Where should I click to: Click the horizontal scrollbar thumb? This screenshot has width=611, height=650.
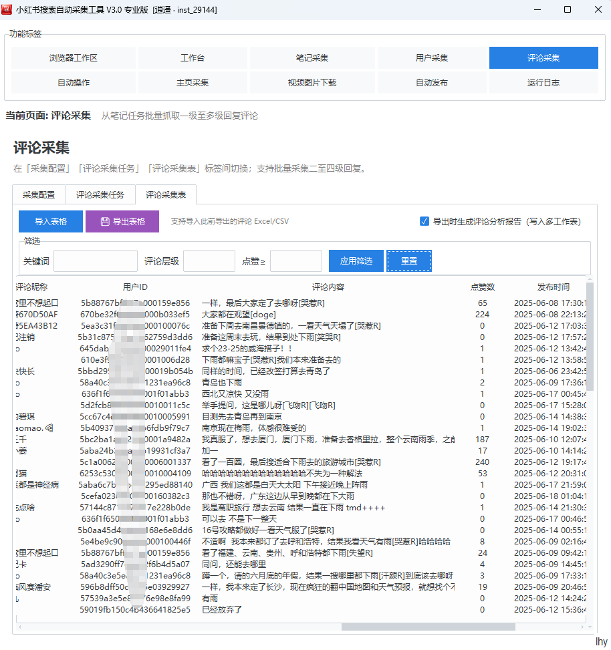[428, 627]
